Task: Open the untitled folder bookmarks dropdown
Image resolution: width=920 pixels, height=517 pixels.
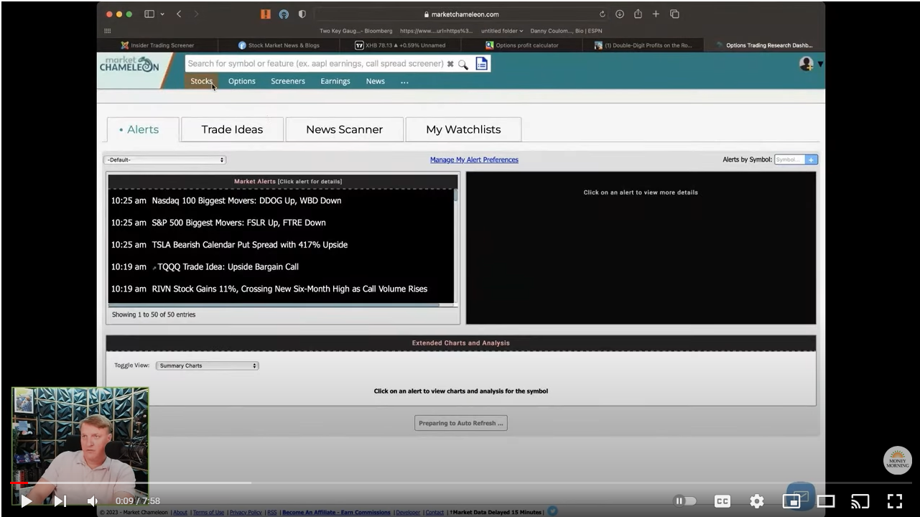Action: [x=502, y=31]
